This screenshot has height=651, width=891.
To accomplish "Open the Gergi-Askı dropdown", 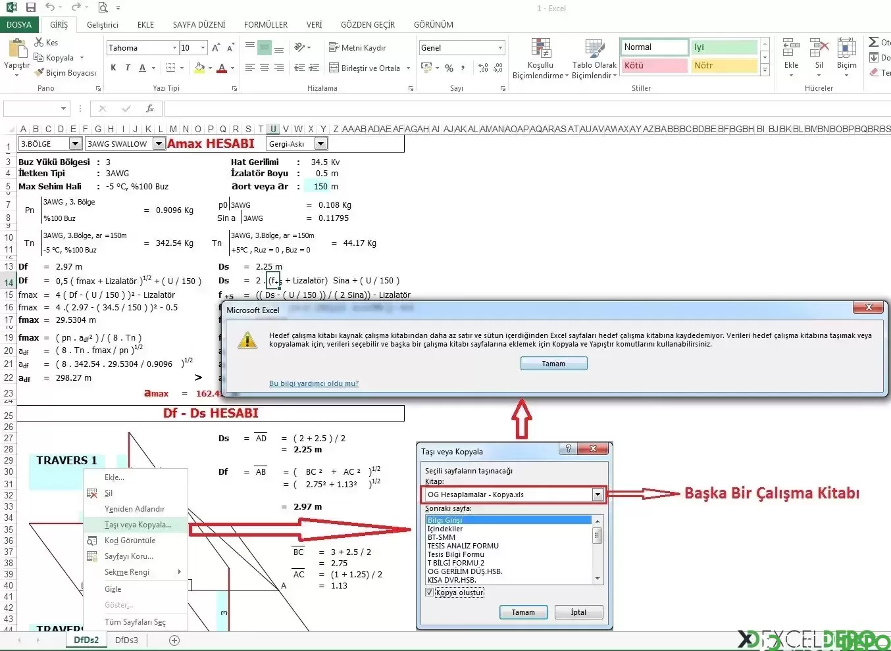I will [321, 143].
